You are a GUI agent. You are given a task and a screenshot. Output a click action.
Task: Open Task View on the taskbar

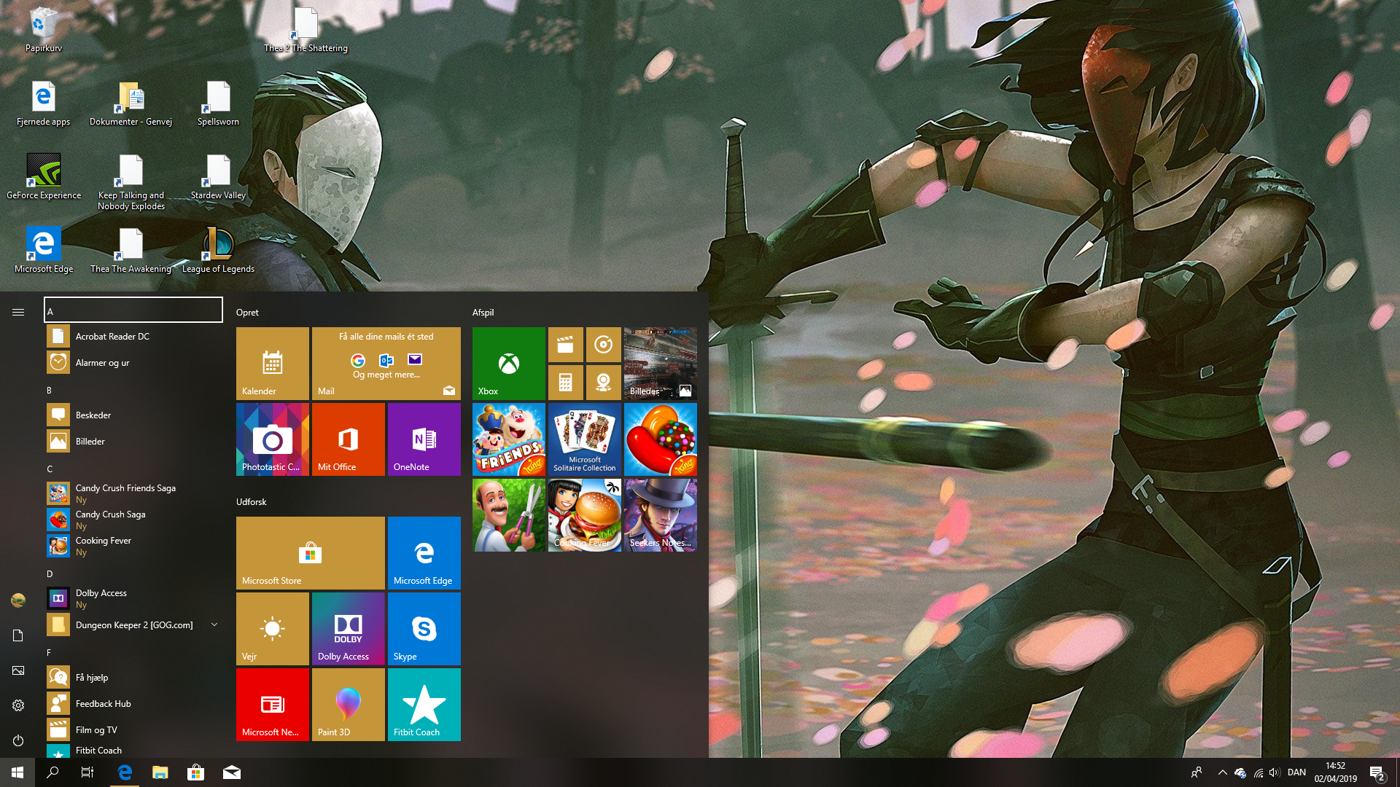87,772
